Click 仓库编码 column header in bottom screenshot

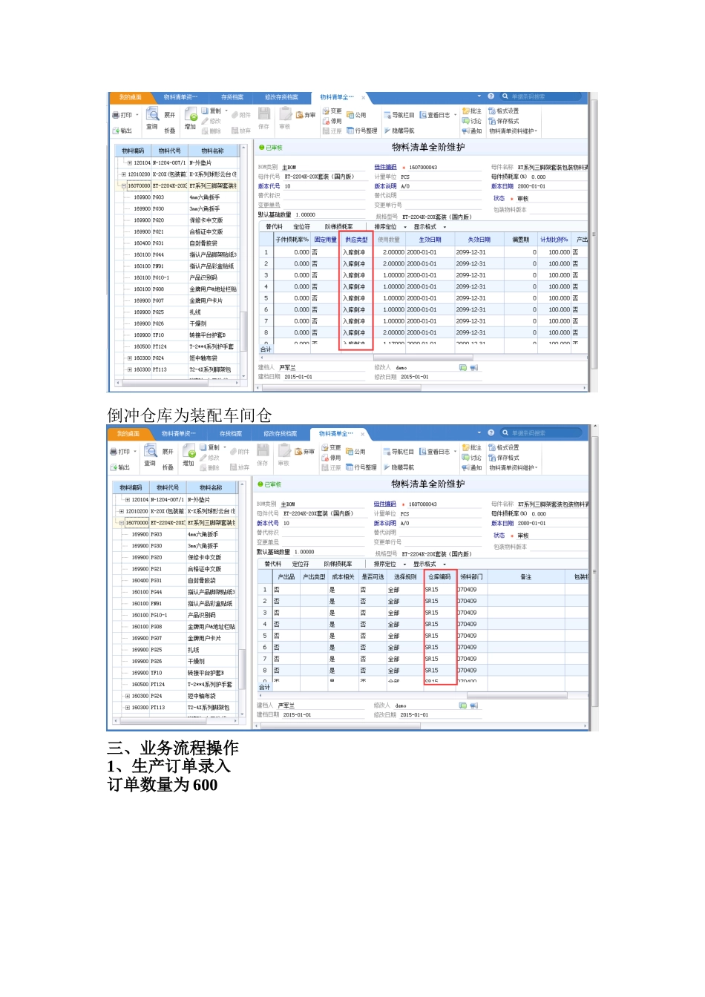[439, 576]
